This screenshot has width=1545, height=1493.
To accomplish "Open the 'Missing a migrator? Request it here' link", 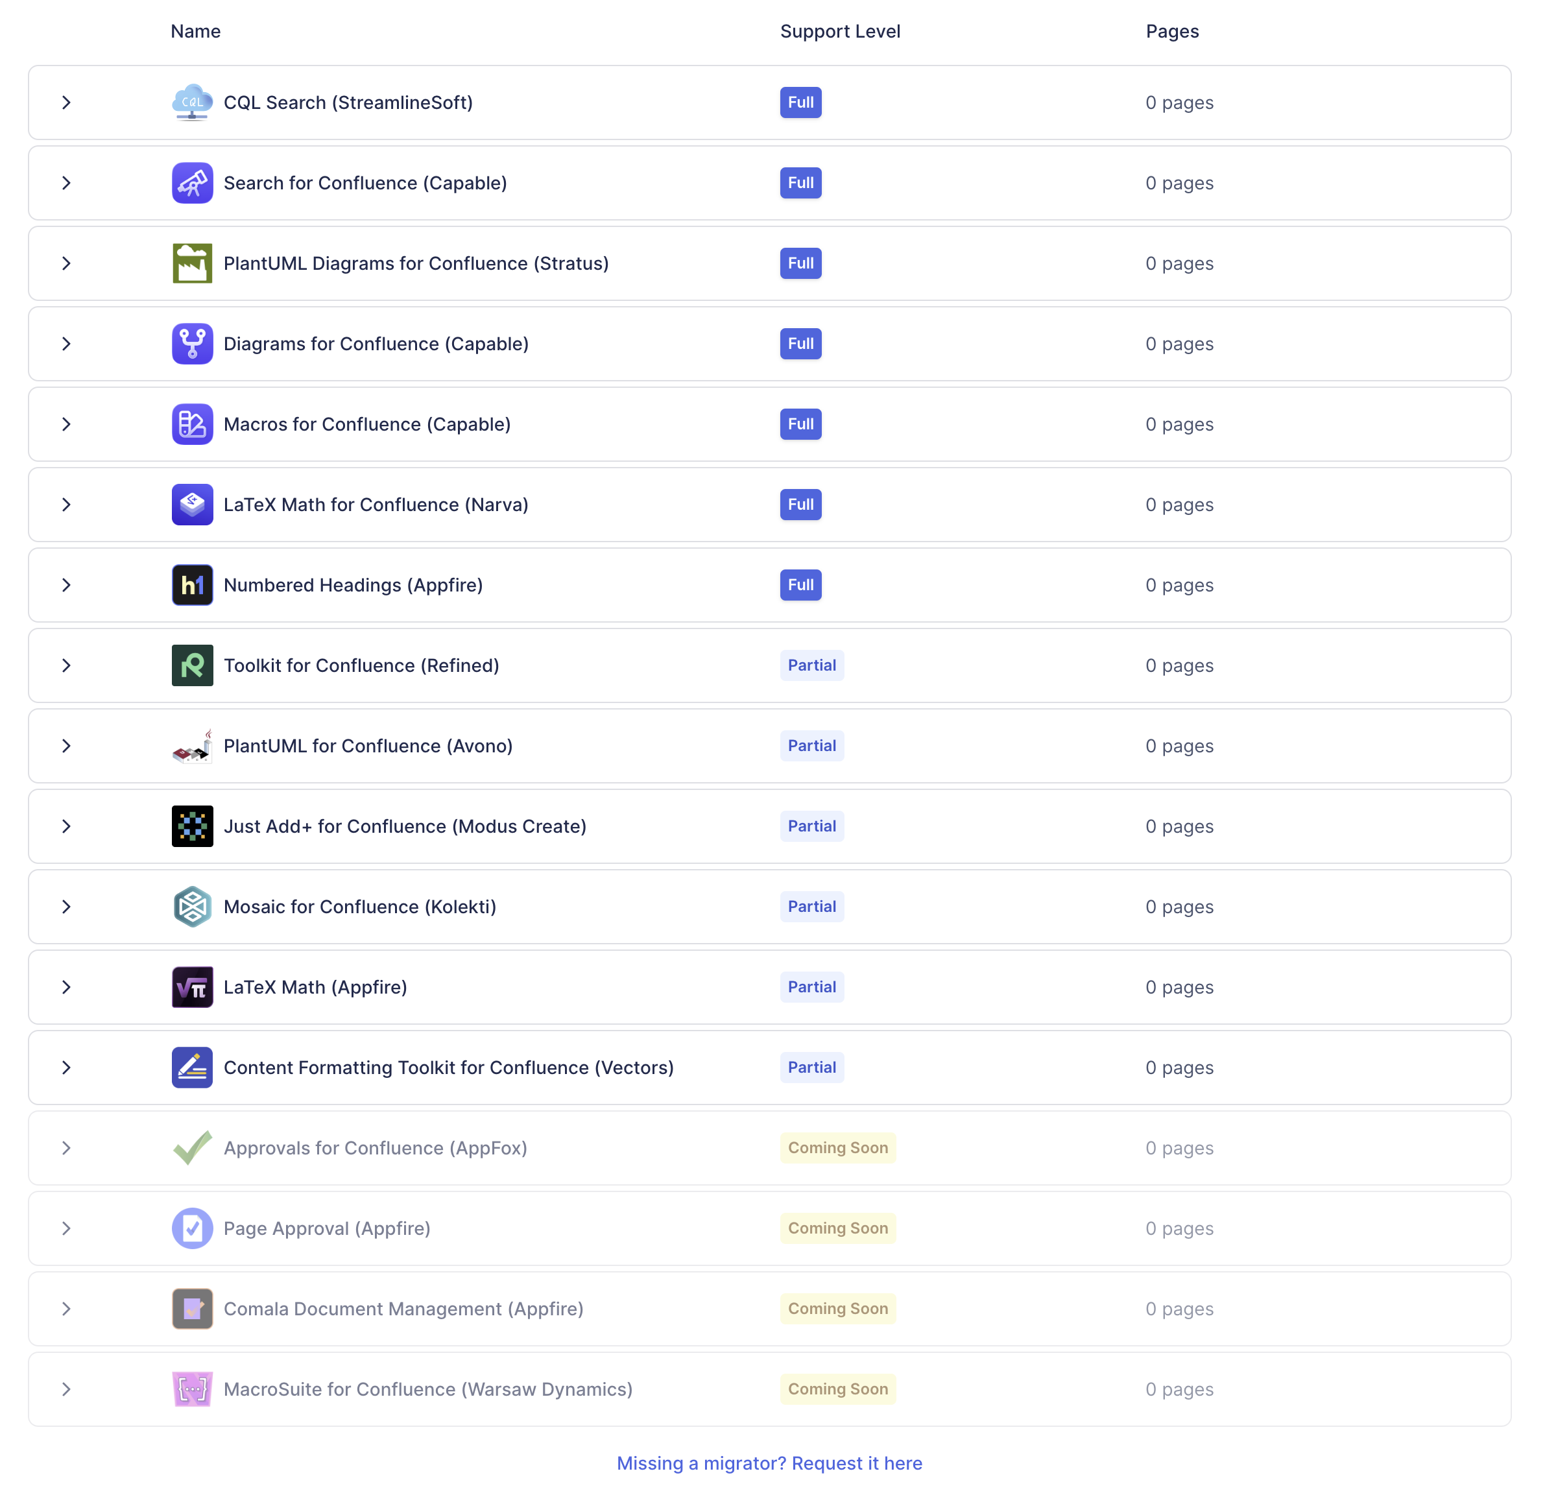I will 769,1463.
